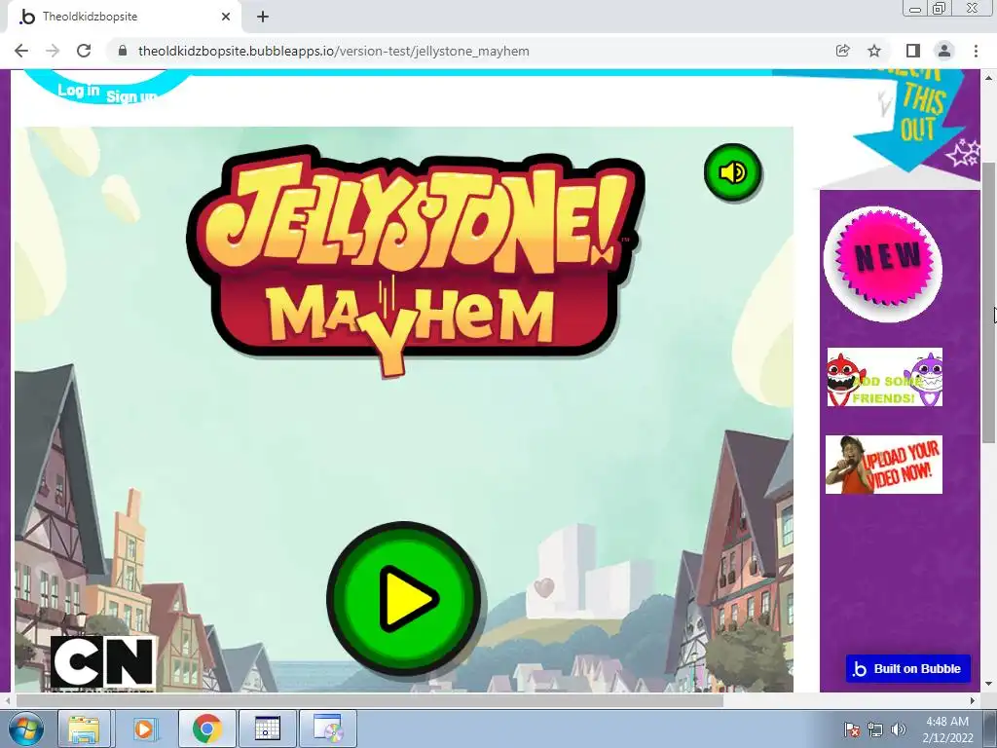This screenshot has width=997, height=748.
Task: Mute the game sound speaker button
Action: point(732,172)
